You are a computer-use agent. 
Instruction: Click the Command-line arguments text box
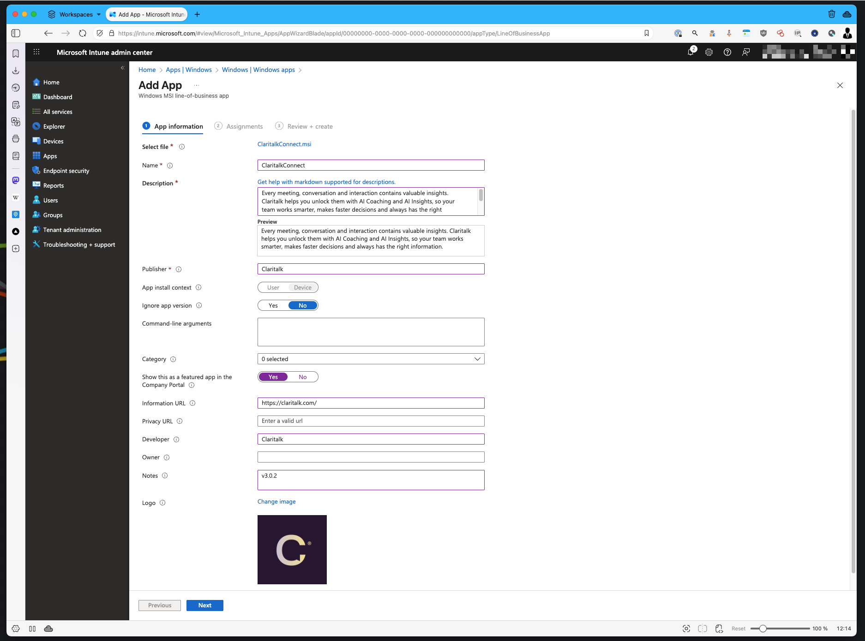371,332
